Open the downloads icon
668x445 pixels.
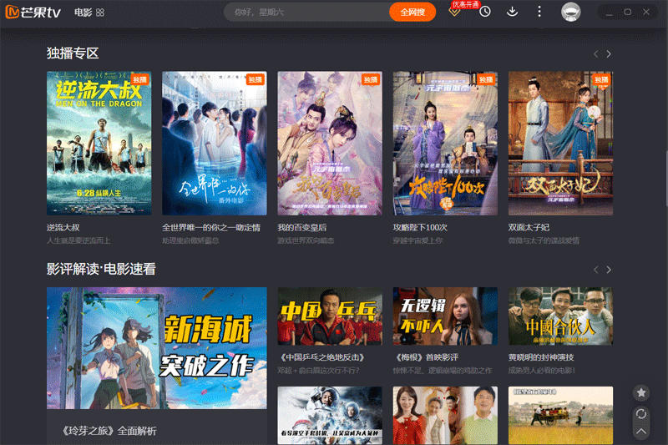(x=512, y=12)
